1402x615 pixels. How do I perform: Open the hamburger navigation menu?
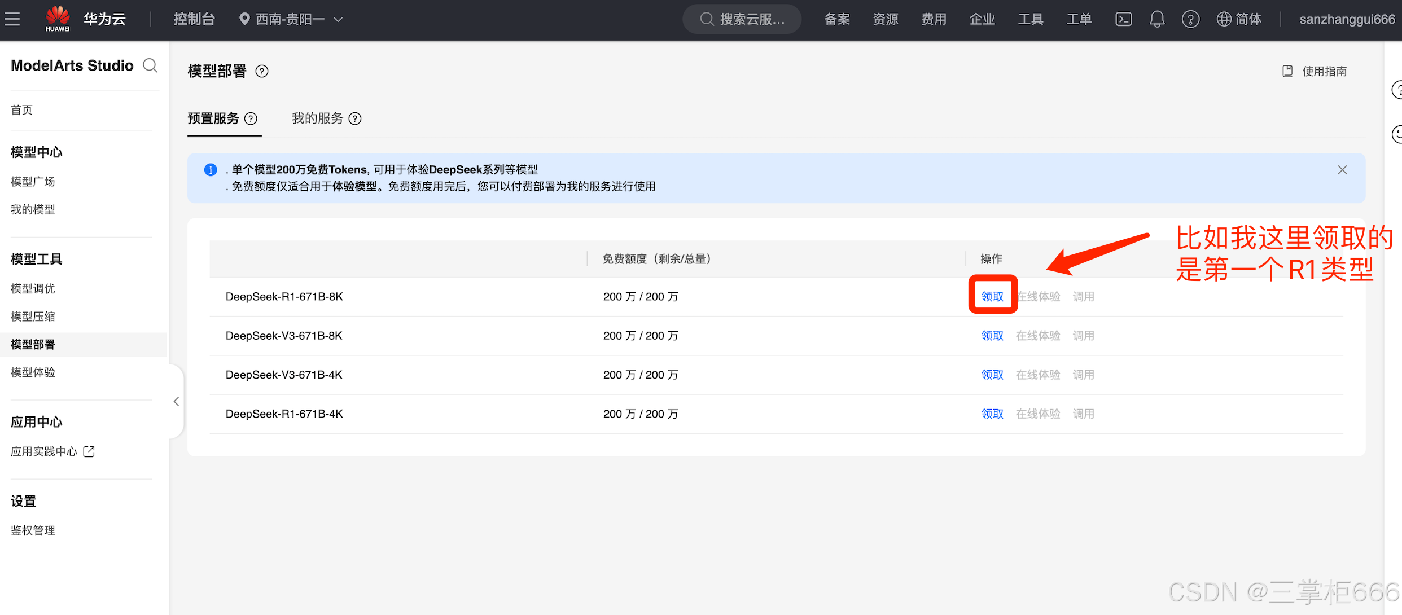coord(12,19)
